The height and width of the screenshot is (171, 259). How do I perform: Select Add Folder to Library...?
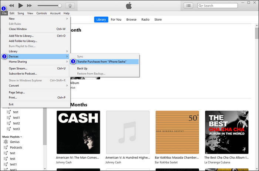tap(36, 41)
